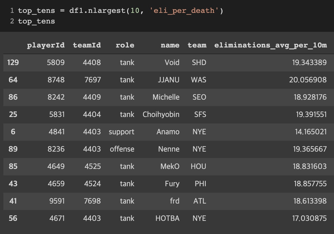Select row index 64
Screen dimensions: 334x234
click(x=13, y=80)
